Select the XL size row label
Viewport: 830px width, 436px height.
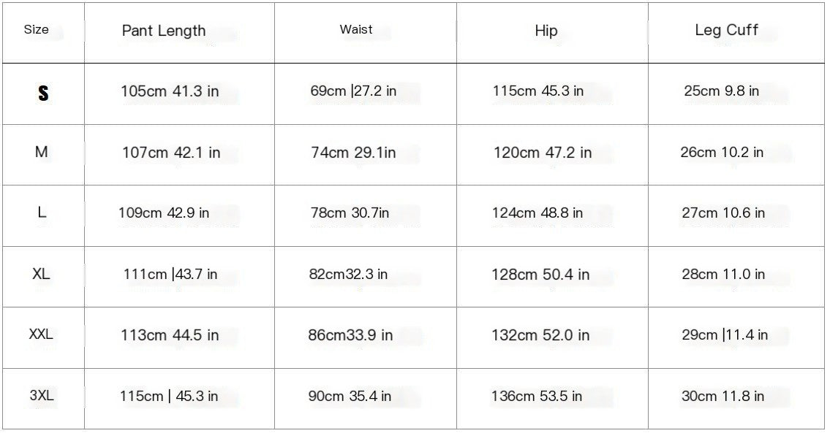[x=41, y=274]
